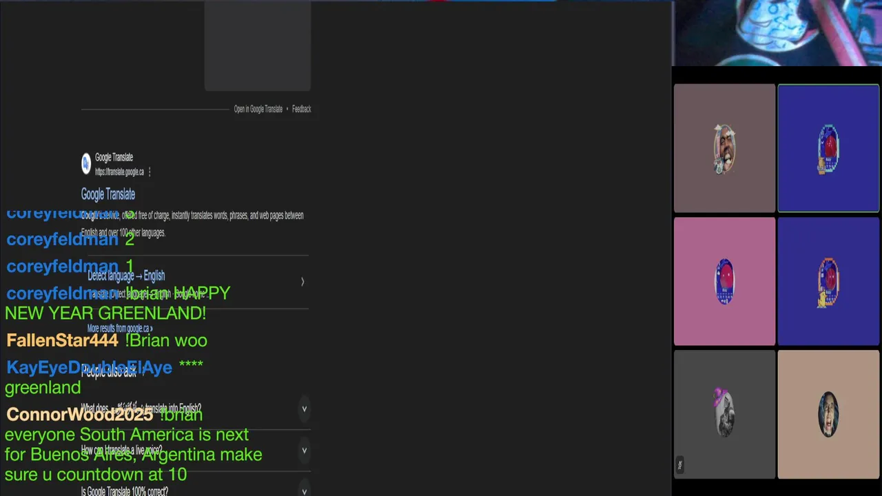Click the Feedback link
This screenshot has height=496, width=882.
pyautogui.click(x=301, y=109)
